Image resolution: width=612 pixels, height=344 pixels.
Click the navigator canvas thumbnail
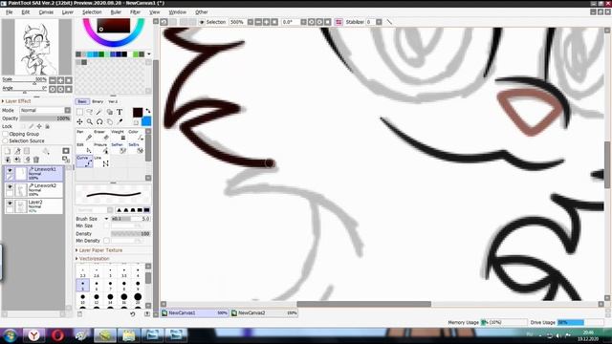pos(36,47)
